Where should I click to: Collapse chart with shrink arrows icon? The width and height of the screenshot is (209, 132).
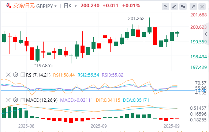[x=193, y=6]
